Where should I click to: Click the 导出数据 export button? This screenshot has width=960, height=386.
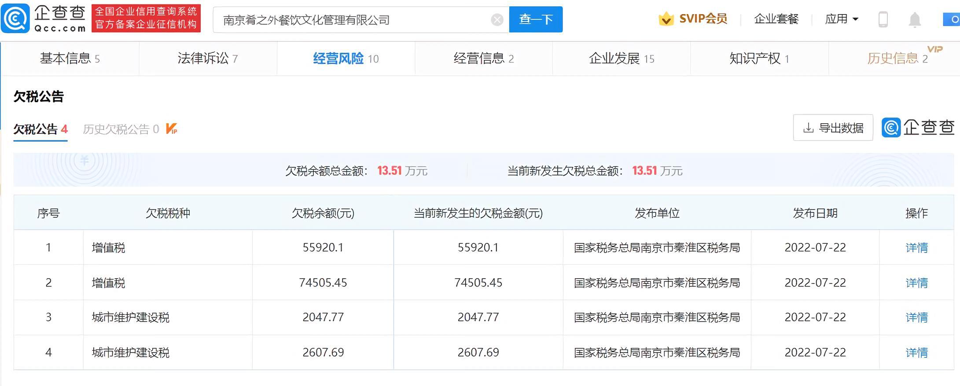pos(833,128)
